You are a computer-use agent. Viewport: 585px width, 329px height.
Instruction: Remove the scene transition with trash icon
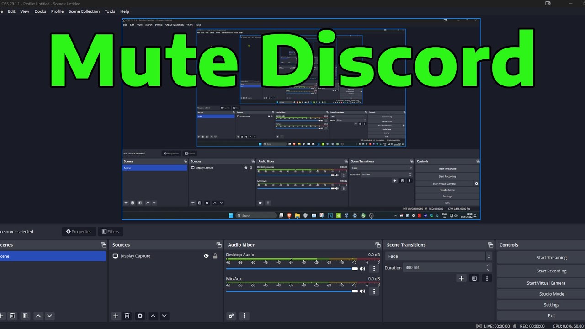tap(474, 278)
